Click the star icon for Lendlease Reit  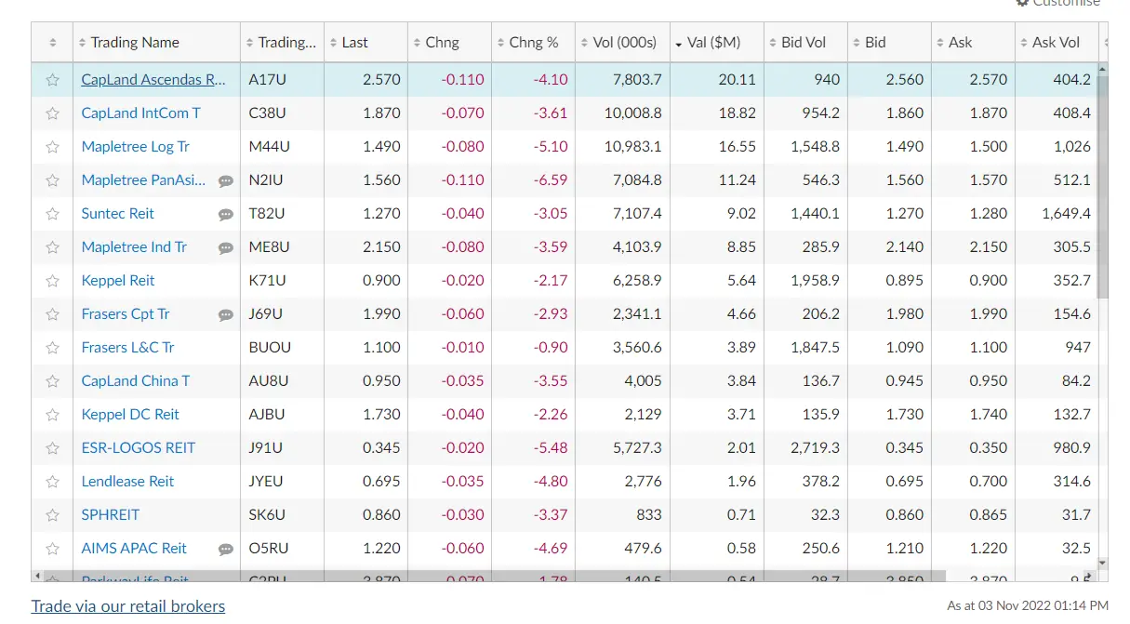coord(52,482)
